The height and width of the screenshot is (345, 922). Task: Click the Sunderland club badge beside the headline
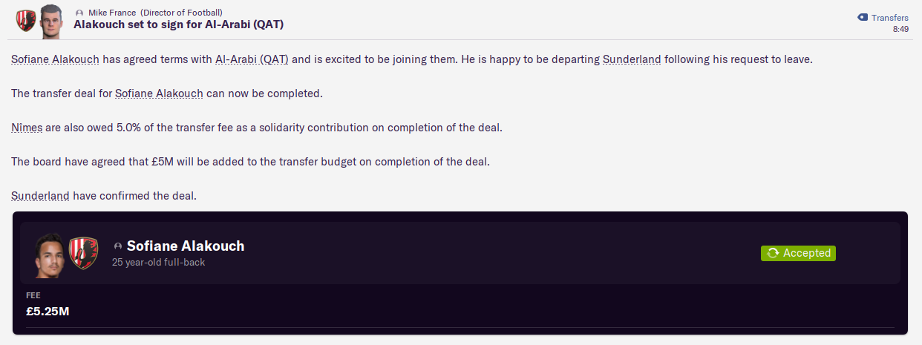[25, 19]
